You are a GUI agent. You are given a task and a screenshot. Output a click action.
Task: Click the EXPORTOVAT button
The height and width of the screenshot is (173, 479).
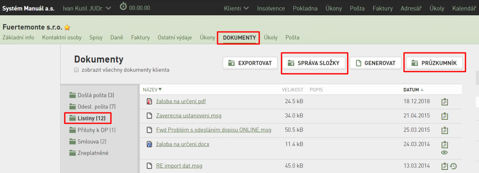[250, 63]
